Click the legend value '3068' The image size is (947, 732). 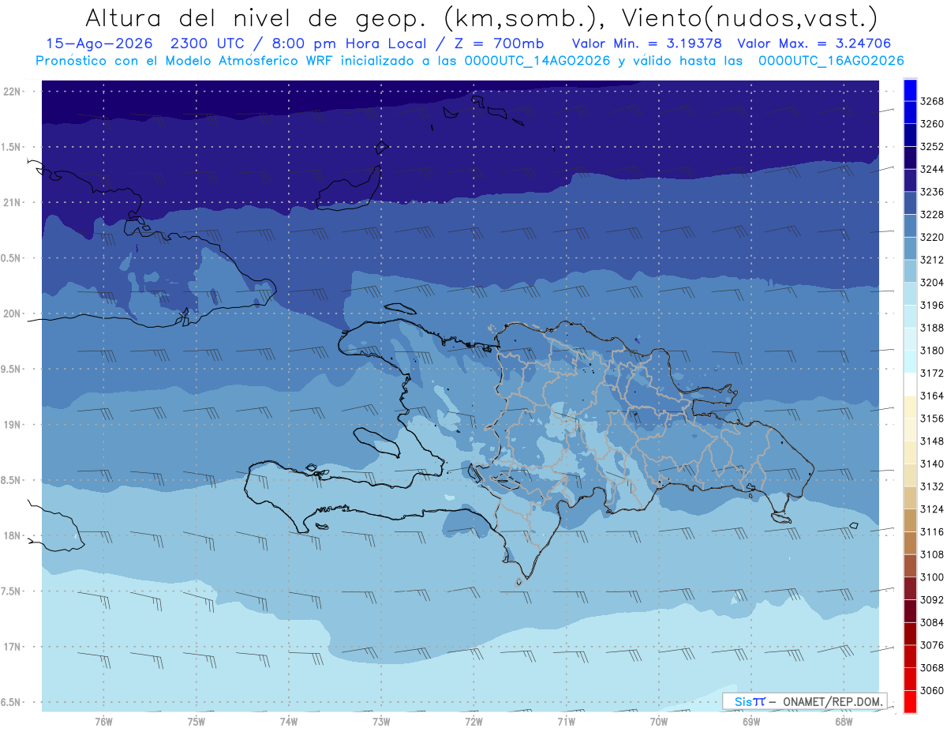[x=932, y=668]
